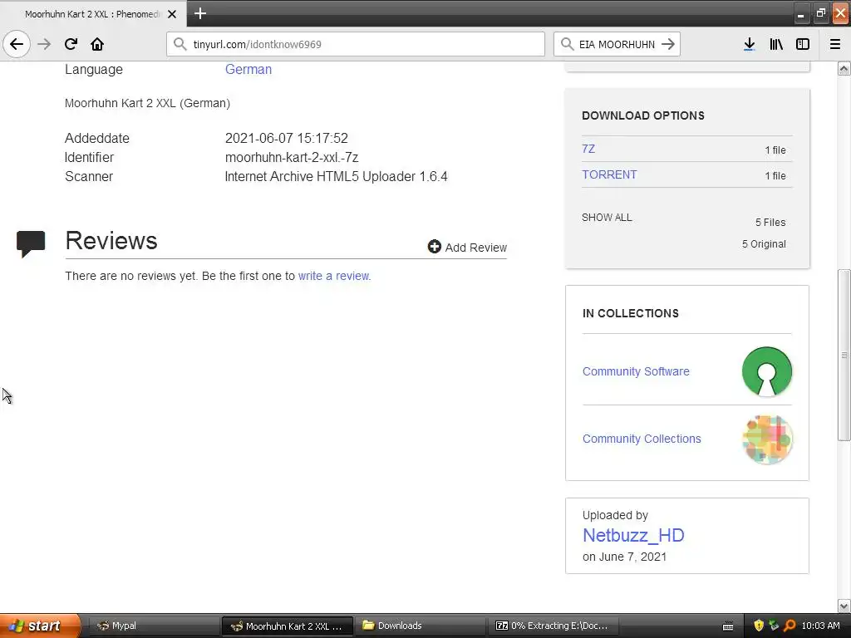This screenshot has width=851, height=638.
Task: Close the Moorhuhn Kart 2 XXL tab
Action: [x=172, y=14]
